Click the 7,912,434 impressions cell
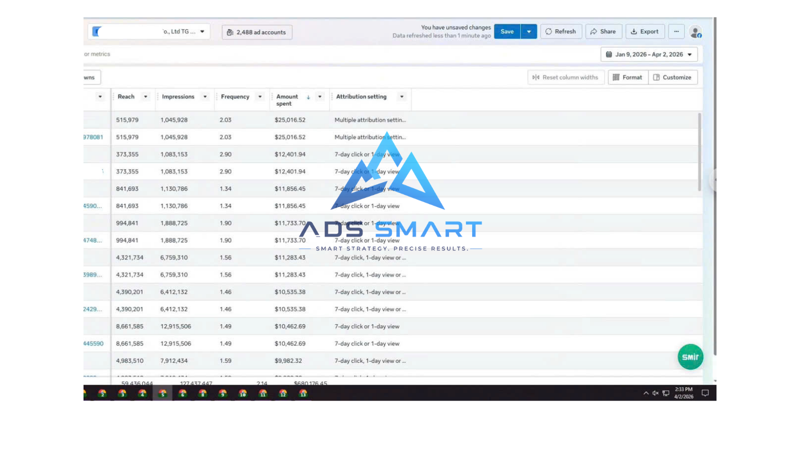 click(174, 361)
